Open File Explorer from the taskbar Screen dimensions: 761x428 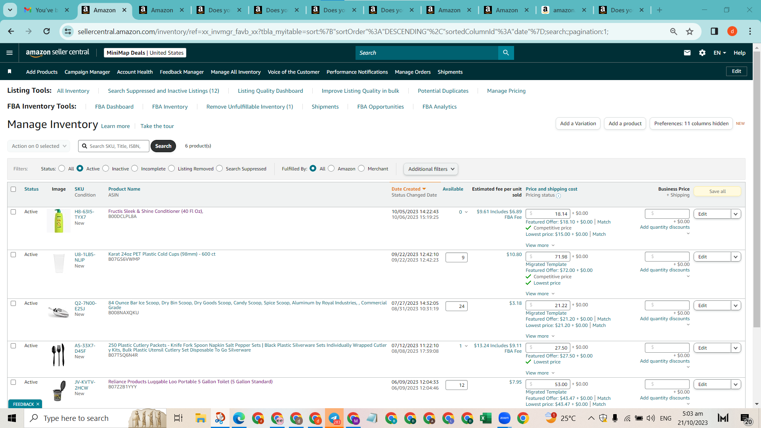click(x=201, y=418)
